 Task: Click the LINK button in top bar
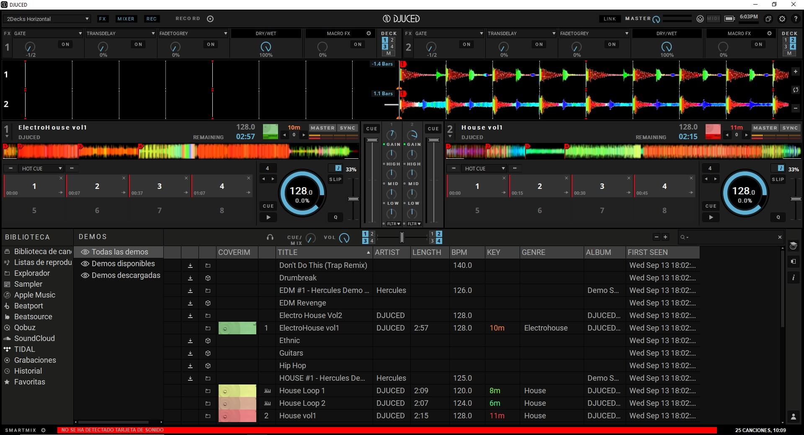[610, 19]
